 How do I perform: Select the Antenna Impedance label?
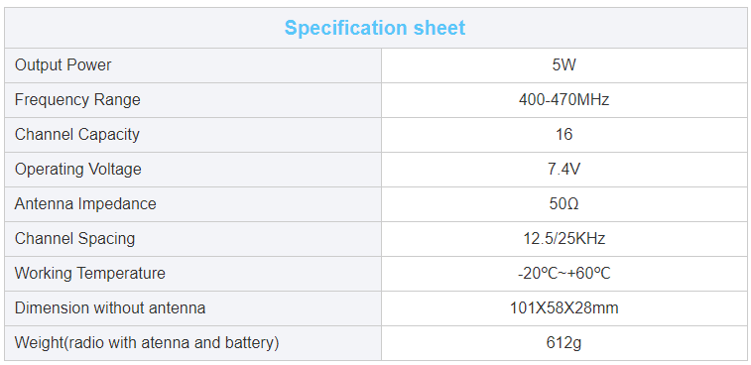click(x=85, y=204)
